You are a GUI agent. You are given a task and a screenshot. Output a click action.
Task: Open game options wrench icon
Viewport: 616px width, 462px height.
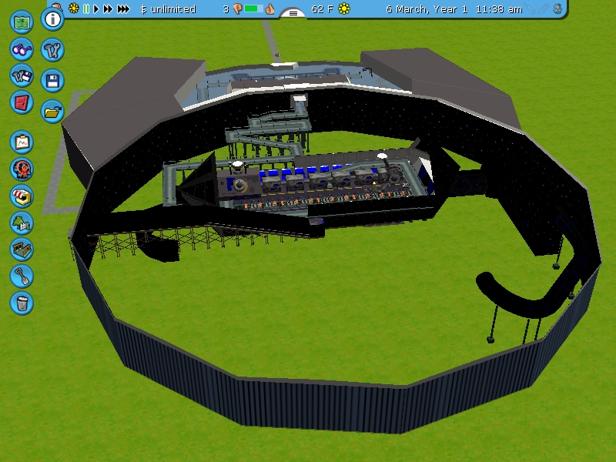pyautogui.click(x=52, y=50)
